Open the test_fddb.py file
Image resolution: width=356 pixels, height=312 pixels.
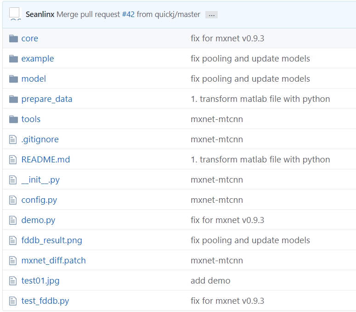pos(45,301)
